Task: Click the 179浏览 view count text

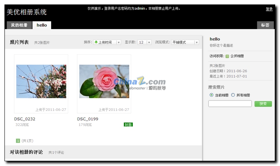Action: point(85,125)
